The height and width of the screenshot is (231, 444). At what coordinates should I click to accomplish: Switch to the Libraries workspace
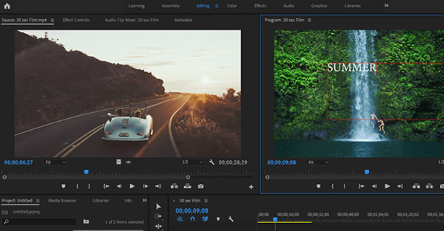353,6
